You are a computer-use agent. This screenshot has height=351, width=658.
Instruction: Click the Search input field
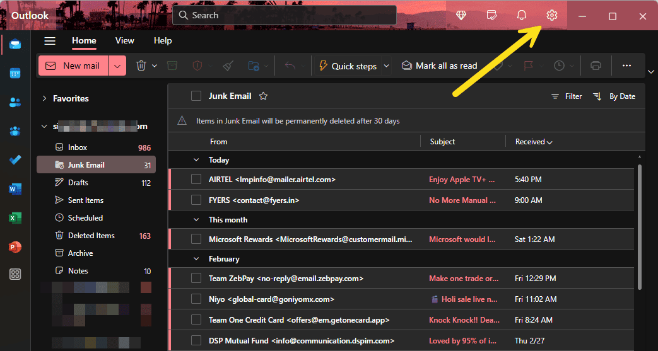pos(285,15)
